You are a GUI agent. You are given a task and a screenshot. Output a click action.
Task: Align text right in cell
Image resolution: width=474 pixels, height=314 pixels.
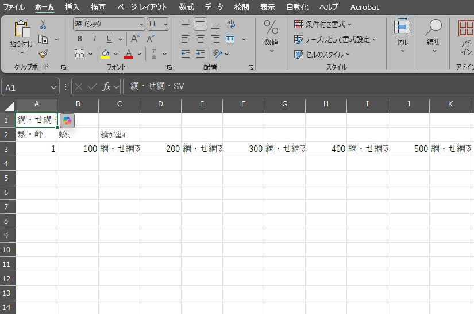tap(215, 39)
